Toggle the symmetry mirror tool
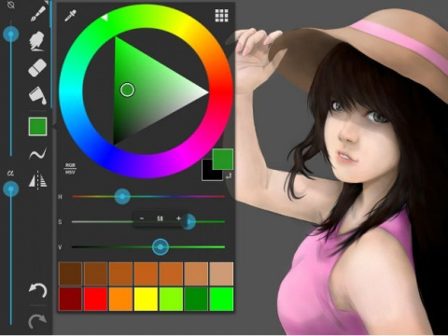The image size is (448, 336). coord(38,180)
